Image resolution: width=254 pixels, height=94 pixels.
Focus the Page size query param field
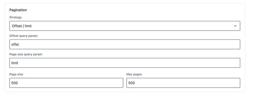[125, 63]
